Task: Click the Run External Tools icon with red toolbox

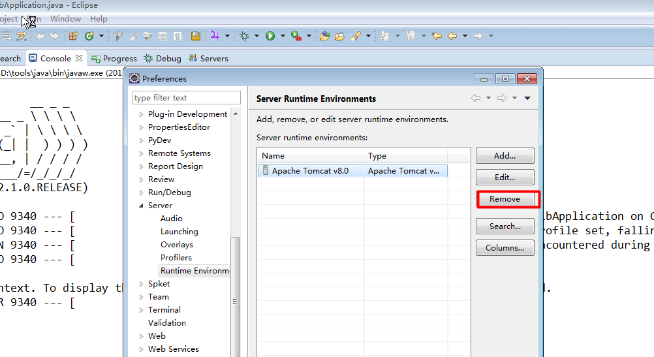Action: pos(296,36)
